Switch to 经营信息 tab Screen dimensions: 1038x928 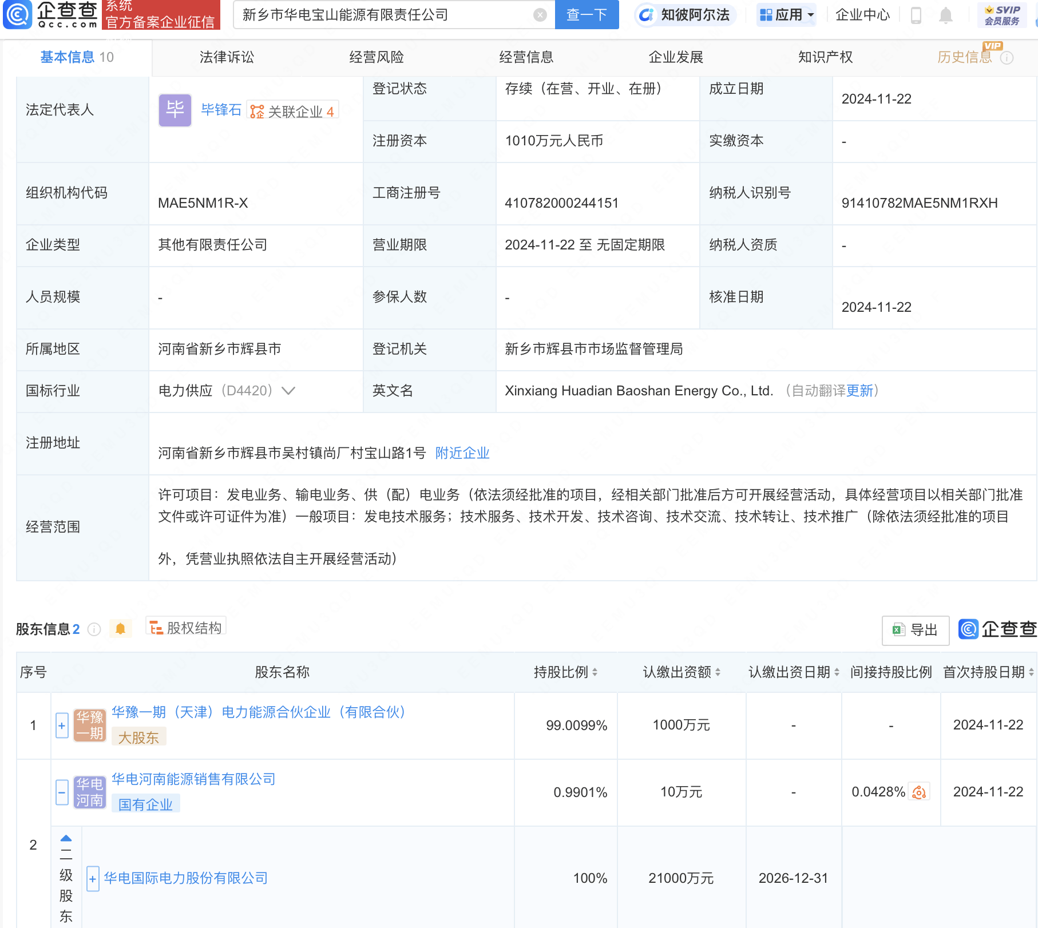tap(526, 57)
